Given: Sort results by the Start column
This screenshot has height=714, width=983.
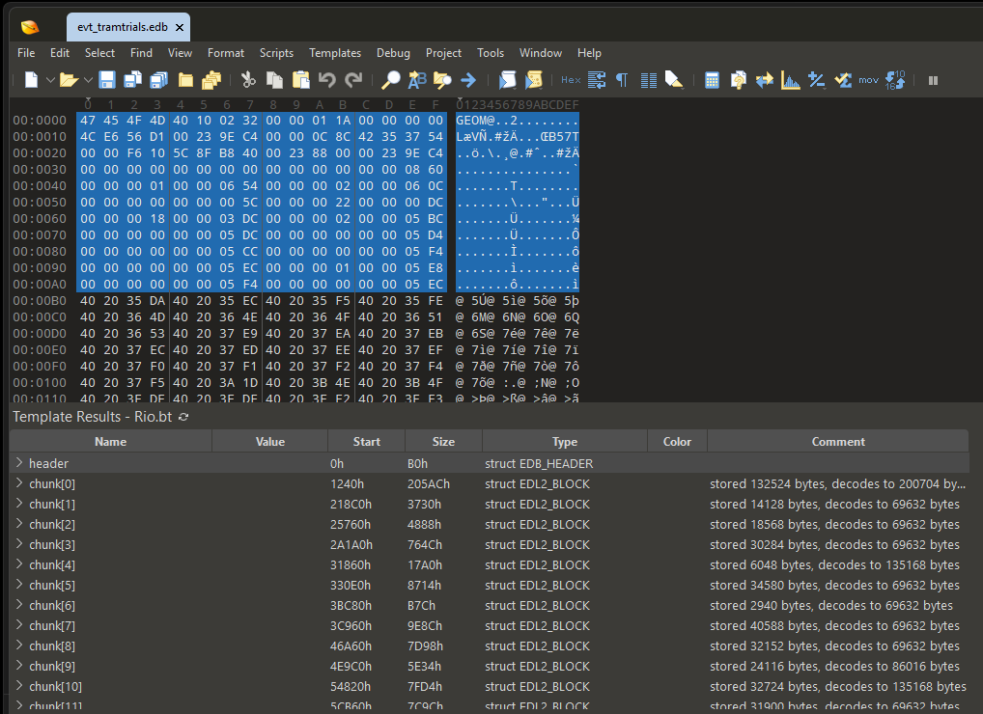Looking at the screenshot, I should (366, 442).
